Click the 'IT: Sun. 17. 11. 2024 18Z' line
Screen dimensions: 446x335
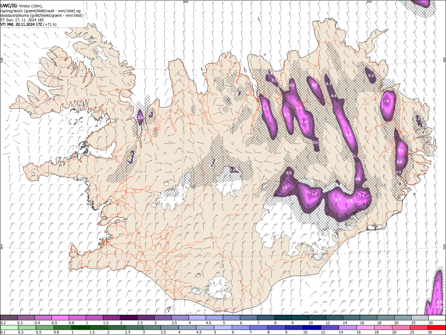(x=22, y=20)
